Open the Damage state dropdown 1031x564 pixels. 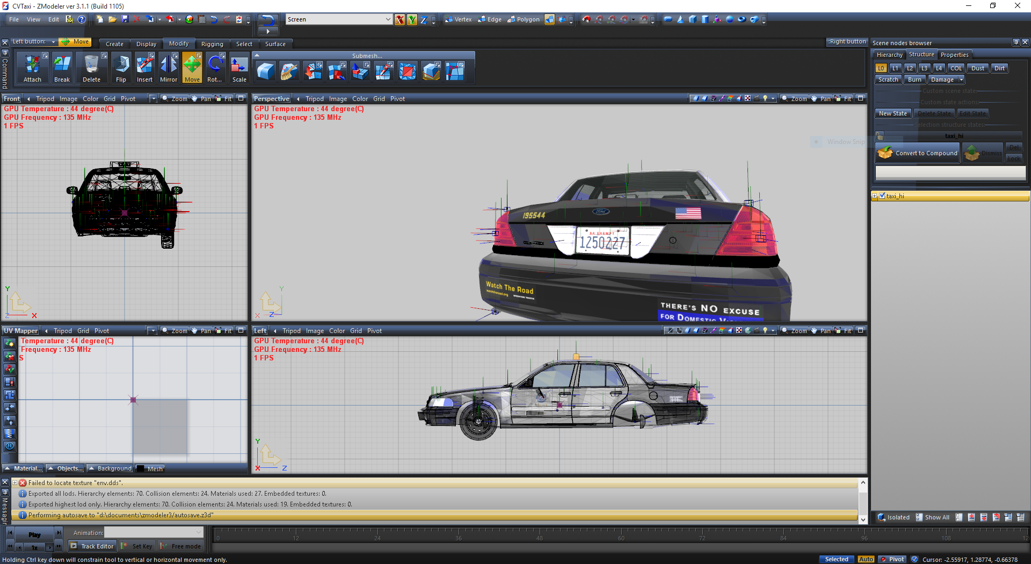tap(961, 79)
